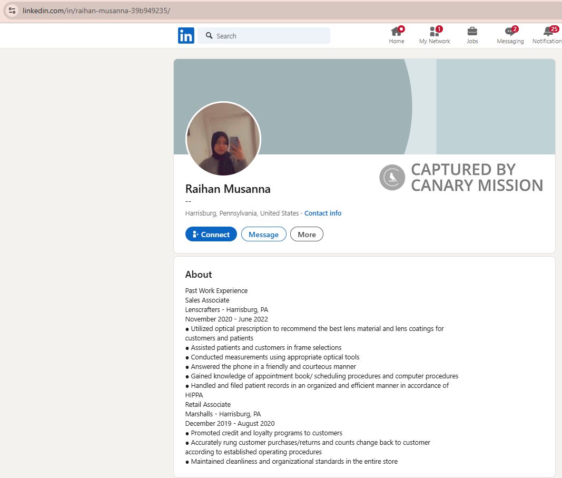Open the More options menu
The width and height of the screenshot is (562, 478).
pyautogui.click(x=307, y=234)
